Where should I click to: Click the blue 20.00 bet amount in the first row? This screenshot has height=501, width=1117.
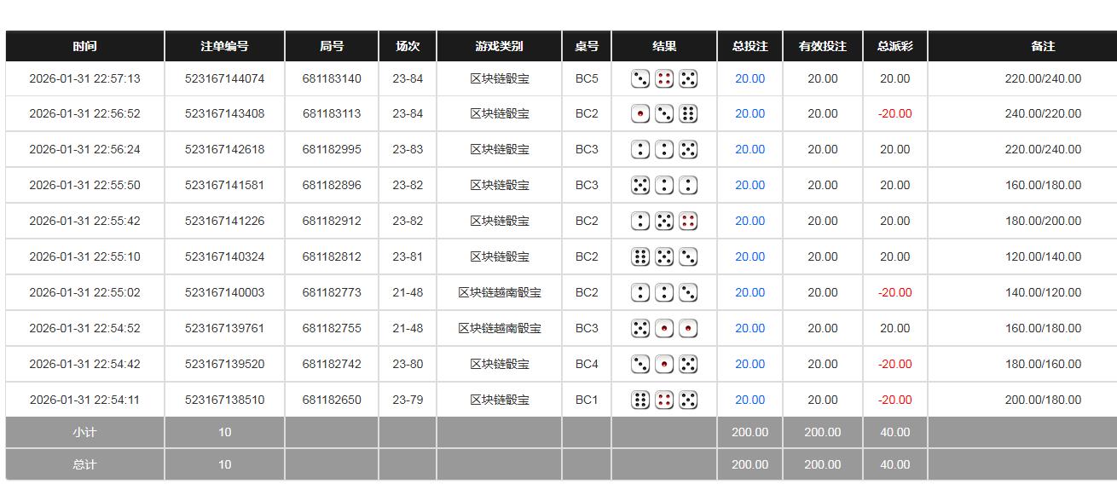749,78
